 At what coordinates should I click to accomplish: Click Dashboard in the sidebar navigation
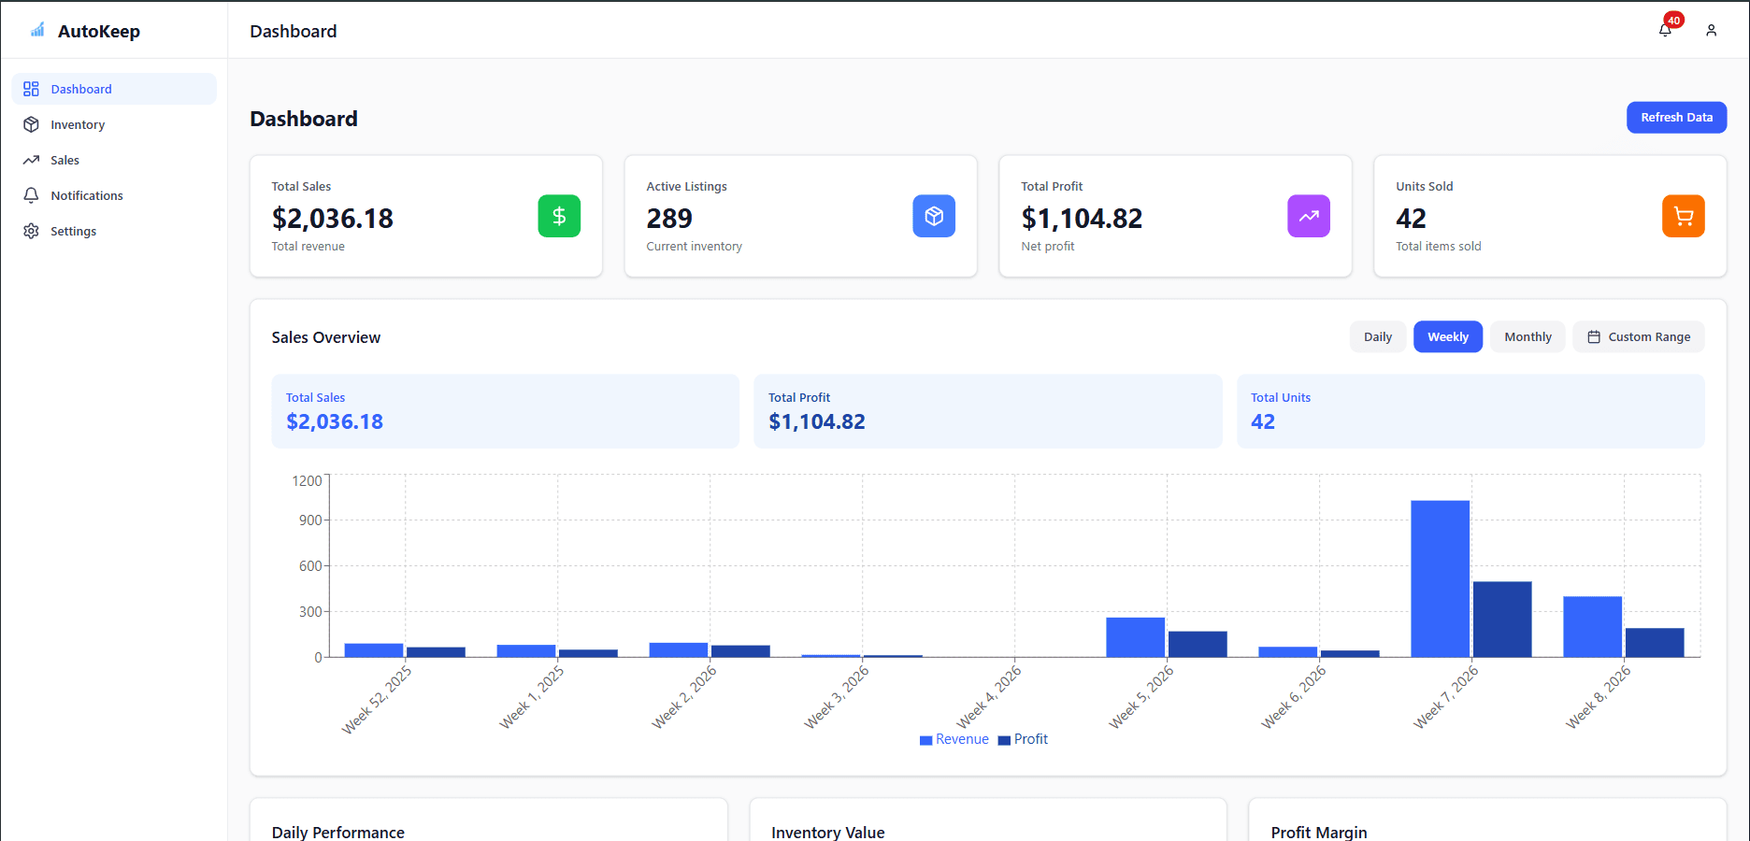[x=81, y=89]
